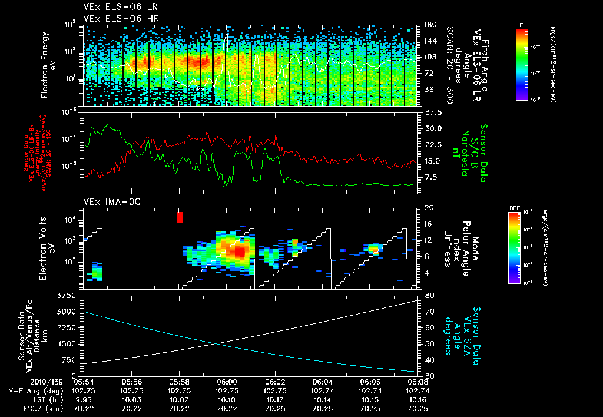Click the "Polar Angle Index Unitless" axis label
This screenshot has width=603, height=417.
pyautogui.click(x=456, y=249)
